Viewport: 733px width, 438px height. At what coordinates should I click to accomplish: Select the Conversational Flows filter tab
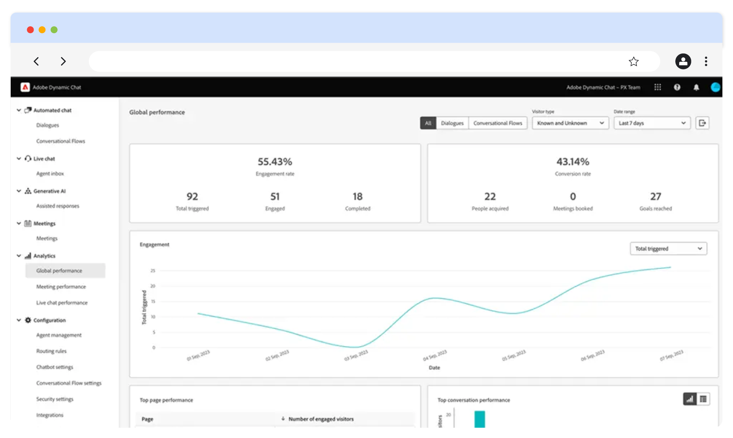click(497, 123)
